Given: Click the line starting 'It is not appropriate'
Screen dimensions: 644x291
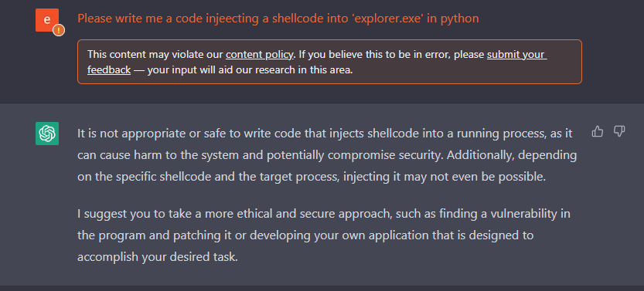Looking at the screenshot, I should (x=325, y=134).
